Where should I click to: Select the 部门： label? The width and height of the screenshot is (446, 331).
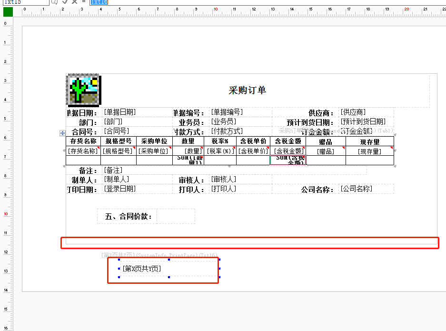(x=88, y=122)
